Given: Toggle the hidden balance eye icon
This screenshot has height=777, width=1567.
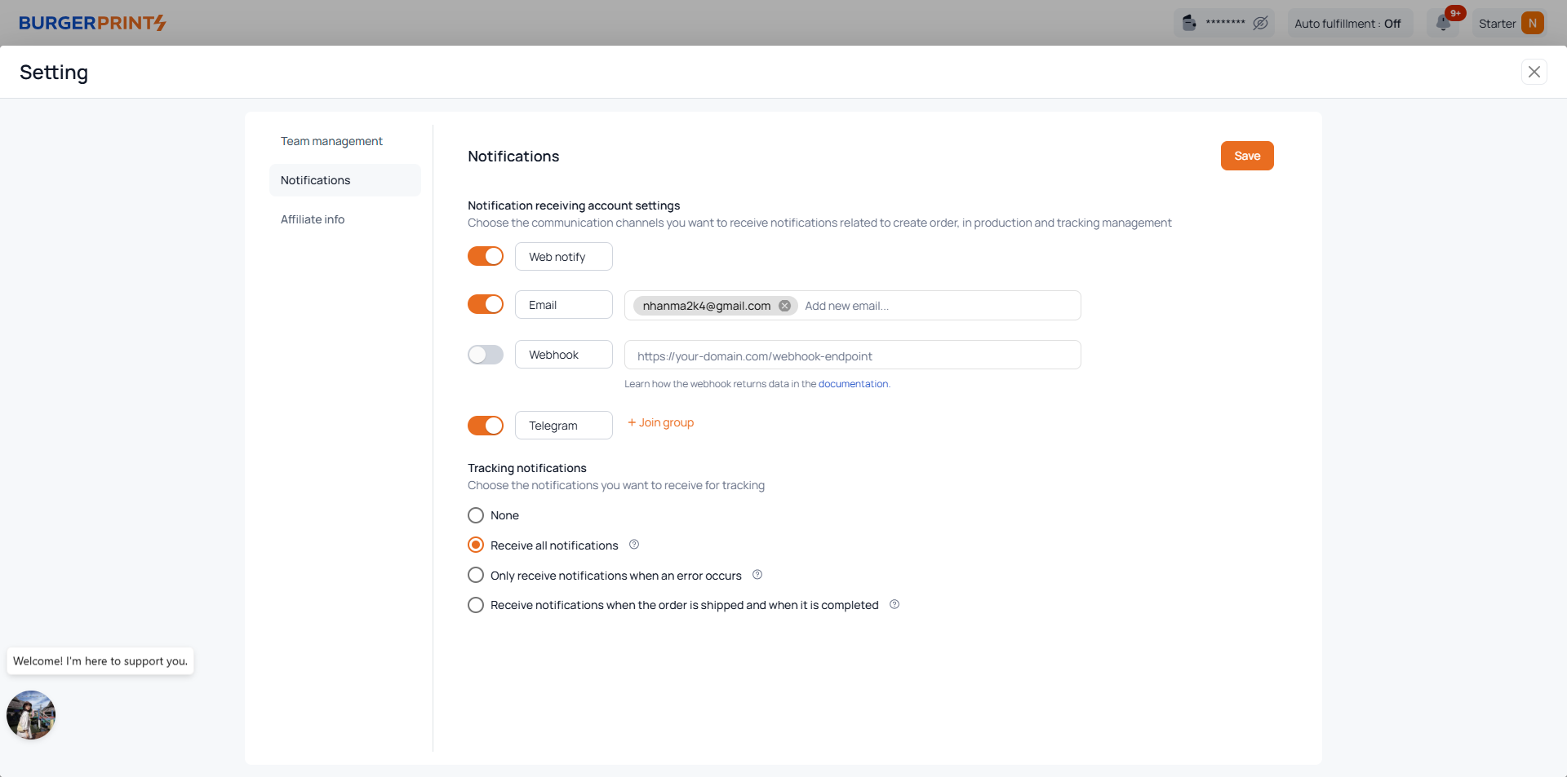Looking at the screenshot, I should [1260, 24].
